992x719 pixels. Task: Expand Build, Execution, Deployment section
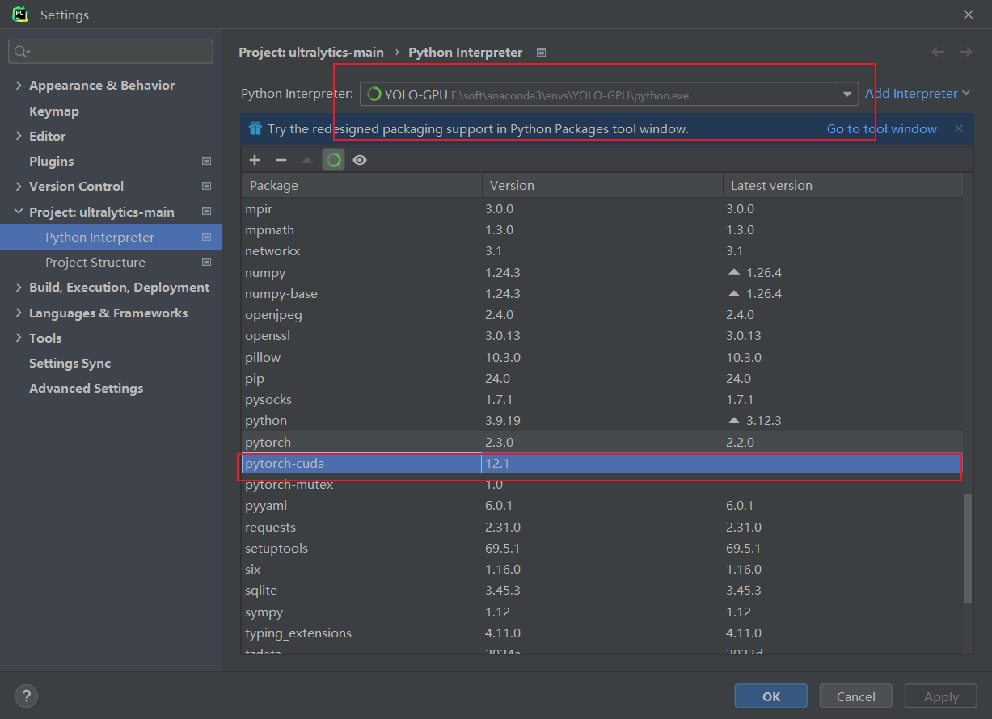(x=19, y=288)
